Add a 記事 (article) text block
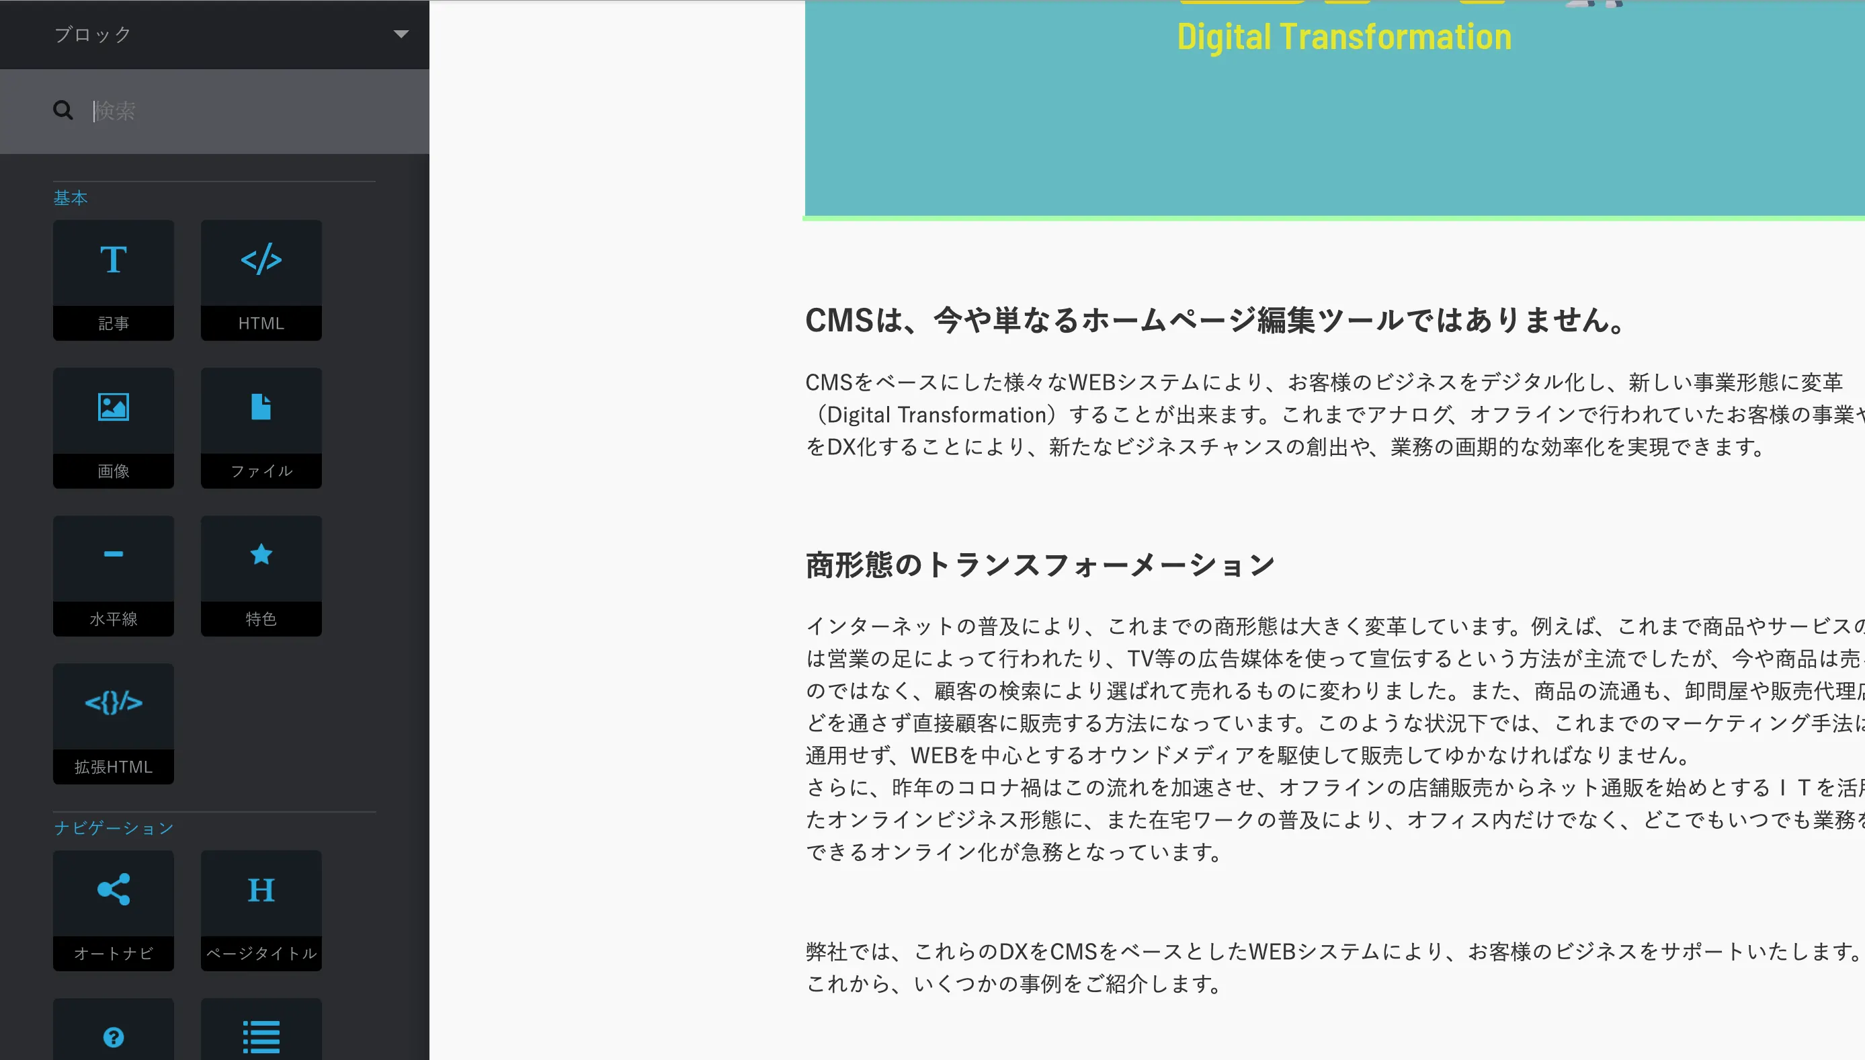Screen dimensions: 1865x1060 [113, 280]
